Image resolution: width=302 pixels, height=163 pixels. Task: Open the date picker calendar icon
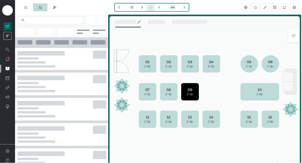pos(131,7)
